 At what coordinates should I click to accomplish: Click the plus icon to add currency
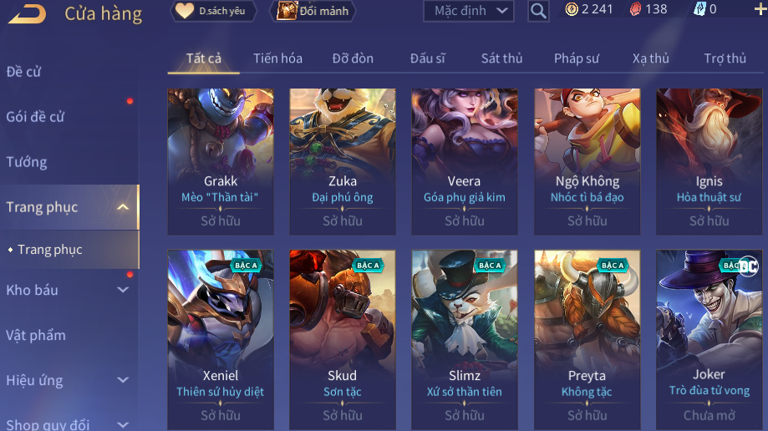coord(760,9)
